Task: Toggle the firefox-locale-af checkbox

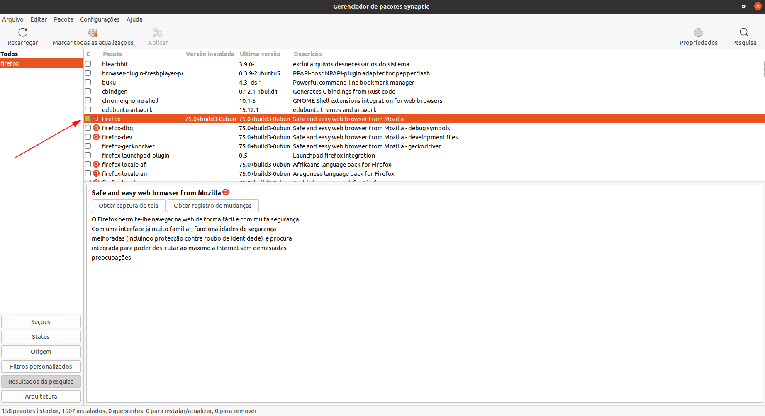Action: tap(88, 164)
